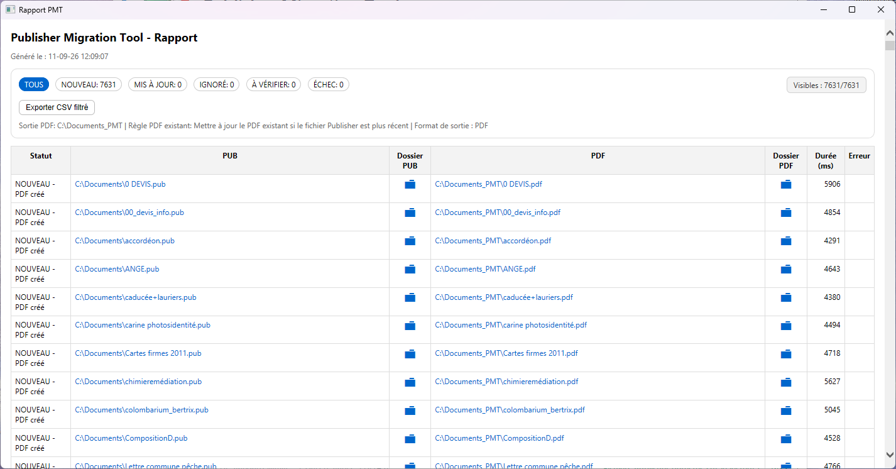Image resolution: width=896 pixels, height=469 pixels.
Task: Filter by NOUVEAU: 7631
Action: (x=89, y=84)
